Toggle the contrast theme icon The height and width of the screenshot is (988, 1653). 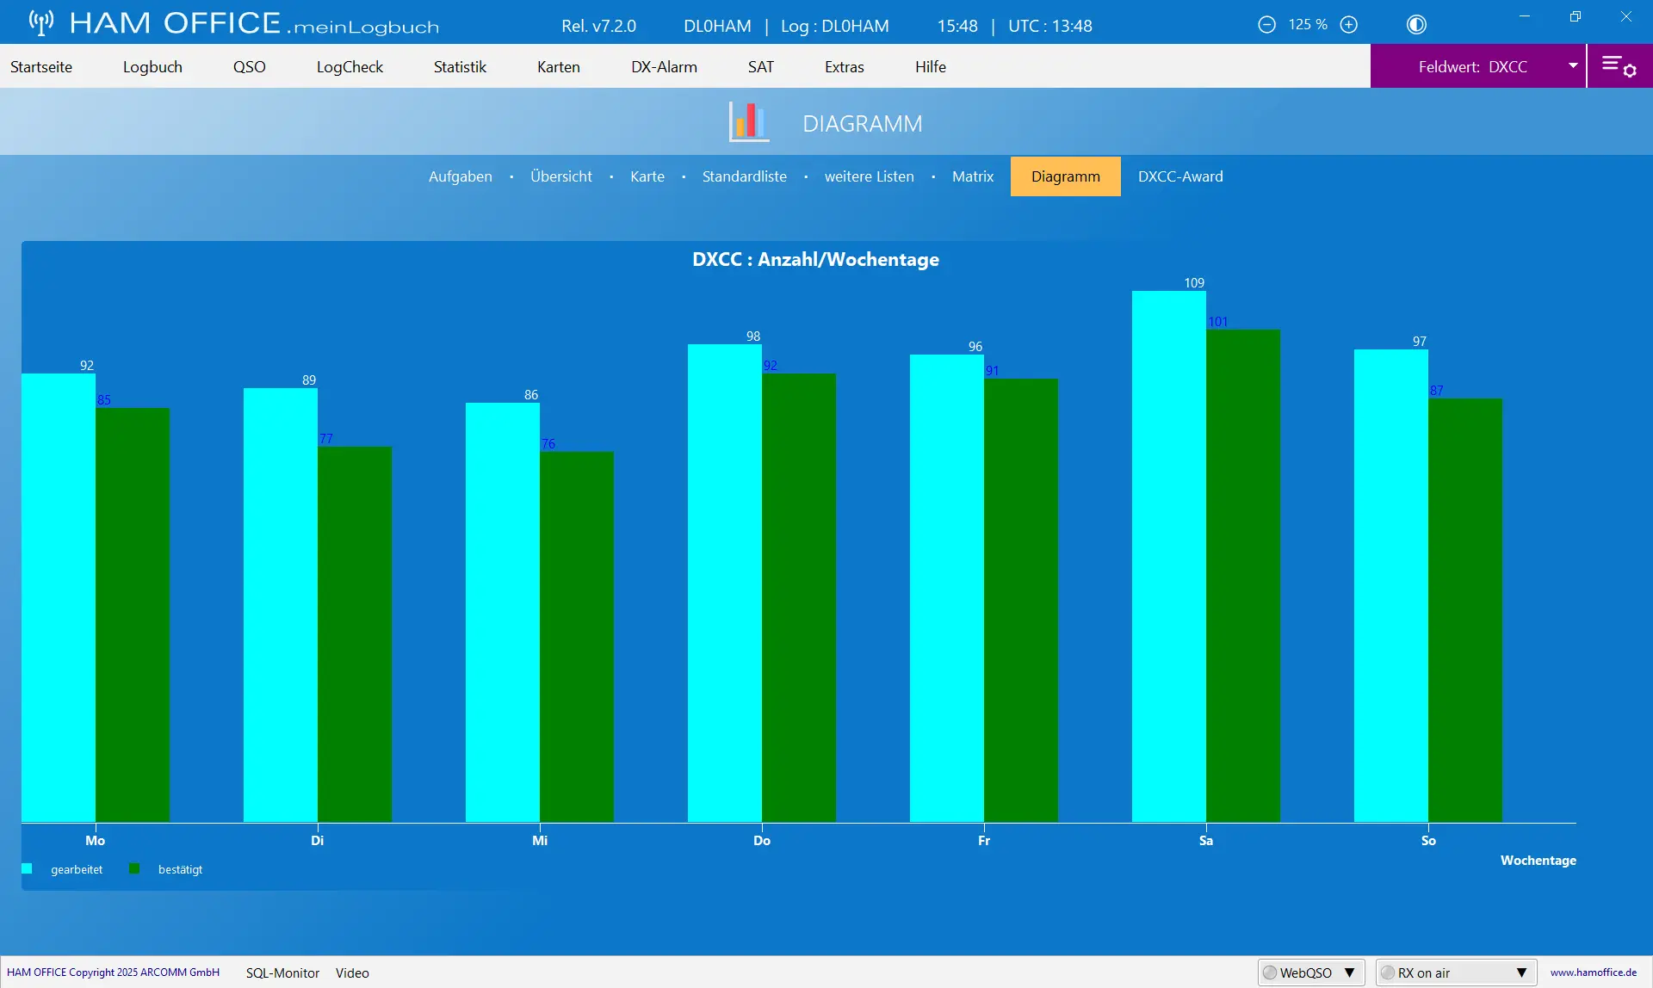[x=1416, y=25]
